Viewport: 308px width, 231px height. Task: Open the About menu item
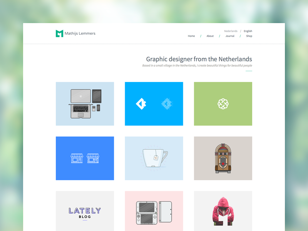point(210,36)
